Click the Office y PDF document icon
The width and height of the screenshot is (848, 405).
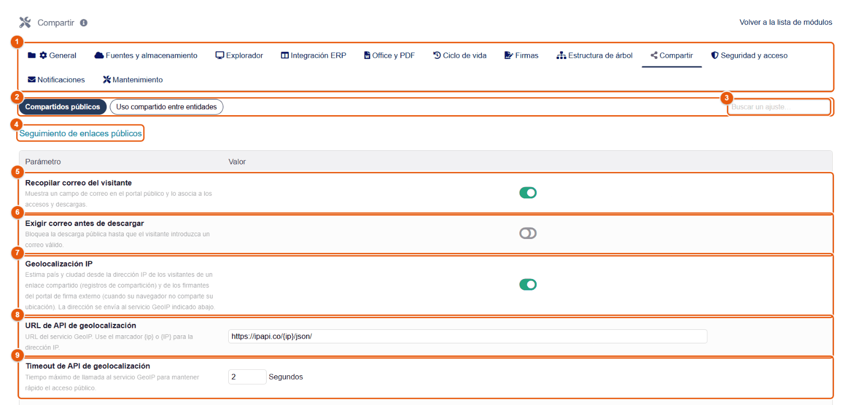[367, 55]
